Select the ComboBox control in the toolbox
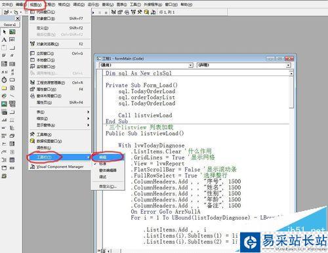The height and width of the screenshot is (253, 328). (x=4, y=64)
